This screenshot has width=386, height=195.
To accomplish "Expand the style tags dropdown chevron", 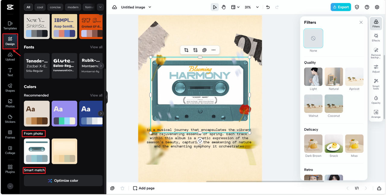I will pyautogui.click(x=100, y=7).
